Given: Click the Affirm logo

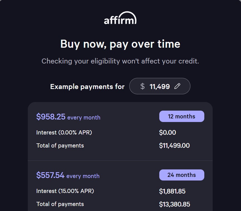Looking at the screenshot, I should point(120,19).
